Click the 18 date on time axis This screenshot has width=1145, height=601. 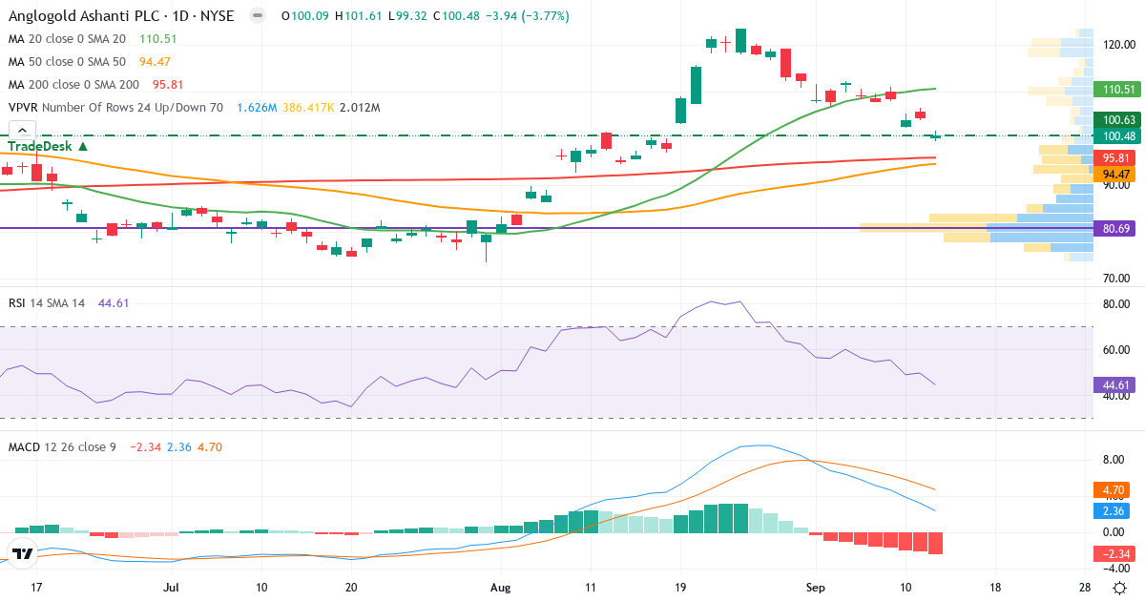click(996, 587)
